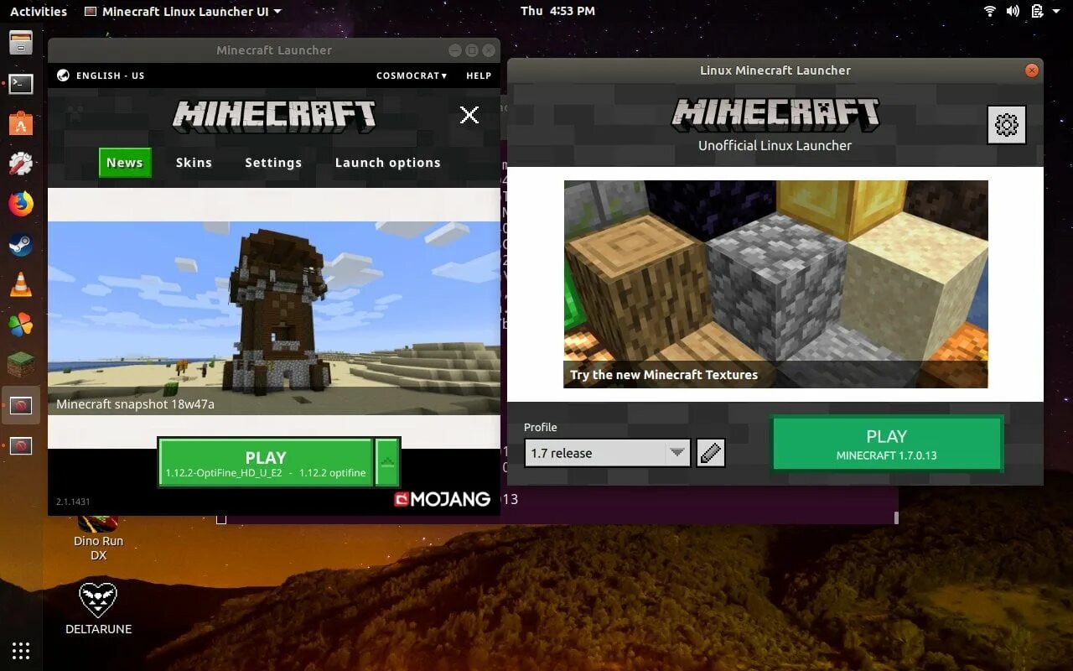Open Terminal from the dock
Image resolution: width=1073 pixels, height=671 pixels.
pyautogui.click(x=21, y=84)
